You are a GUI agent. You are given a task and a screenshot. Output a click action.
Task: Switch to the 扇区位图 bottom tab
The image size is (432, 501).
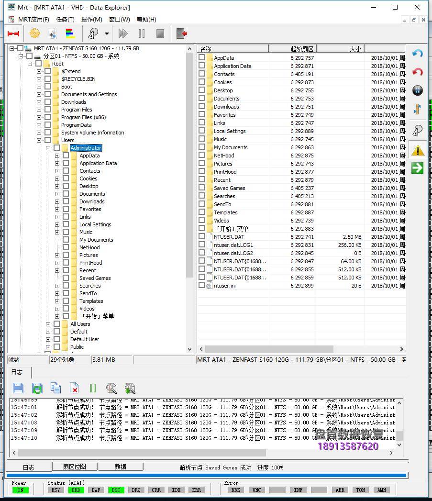pos(75,467)
